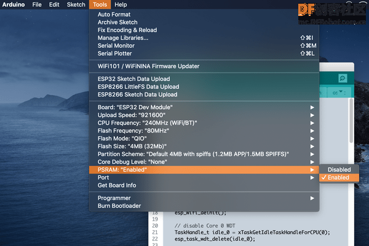Viewport: 369px width, 246px height.
Task: Launch WiFi101 / WiFiNINA Firmware Updater
Action: 204,66
